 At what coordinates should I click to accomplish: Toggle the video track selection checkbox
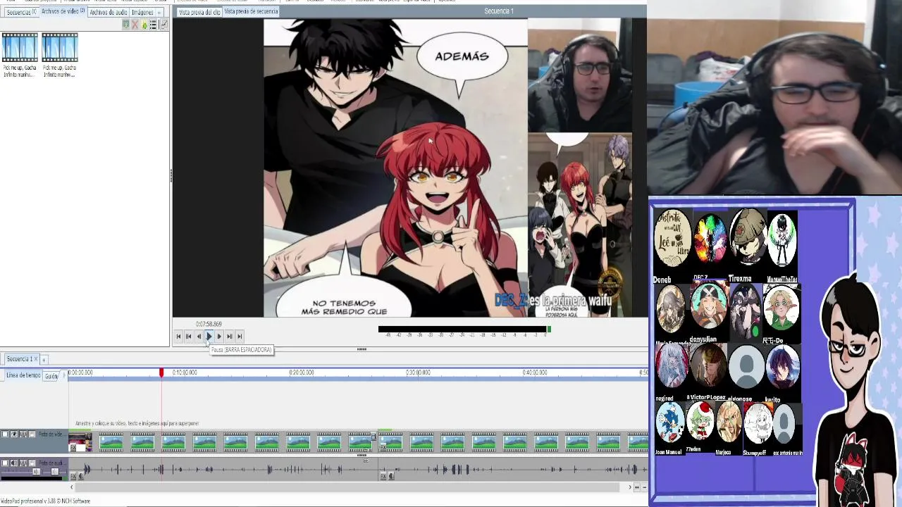point(5,434)
